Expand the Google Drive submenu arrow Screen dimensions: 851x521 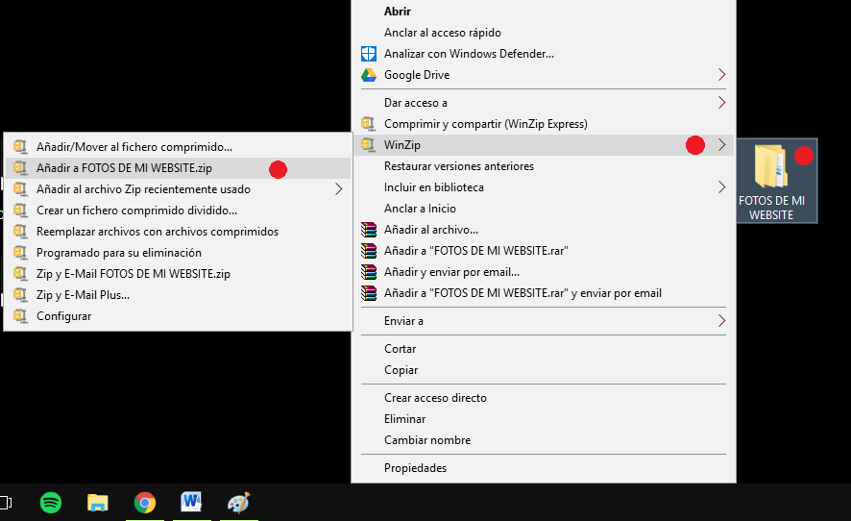click(x=721, y=75)
